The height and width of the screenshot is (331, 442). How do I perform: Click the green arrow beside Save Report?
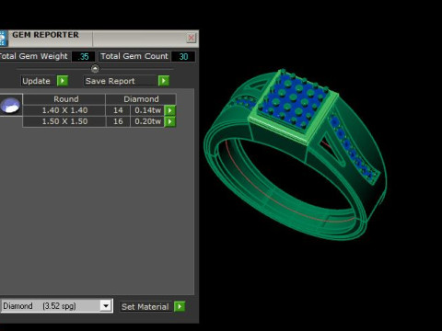click(164, 81)
